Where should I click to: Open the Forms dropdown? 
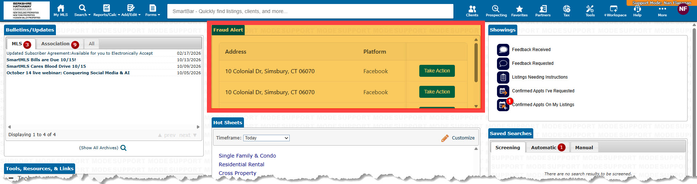152,10
